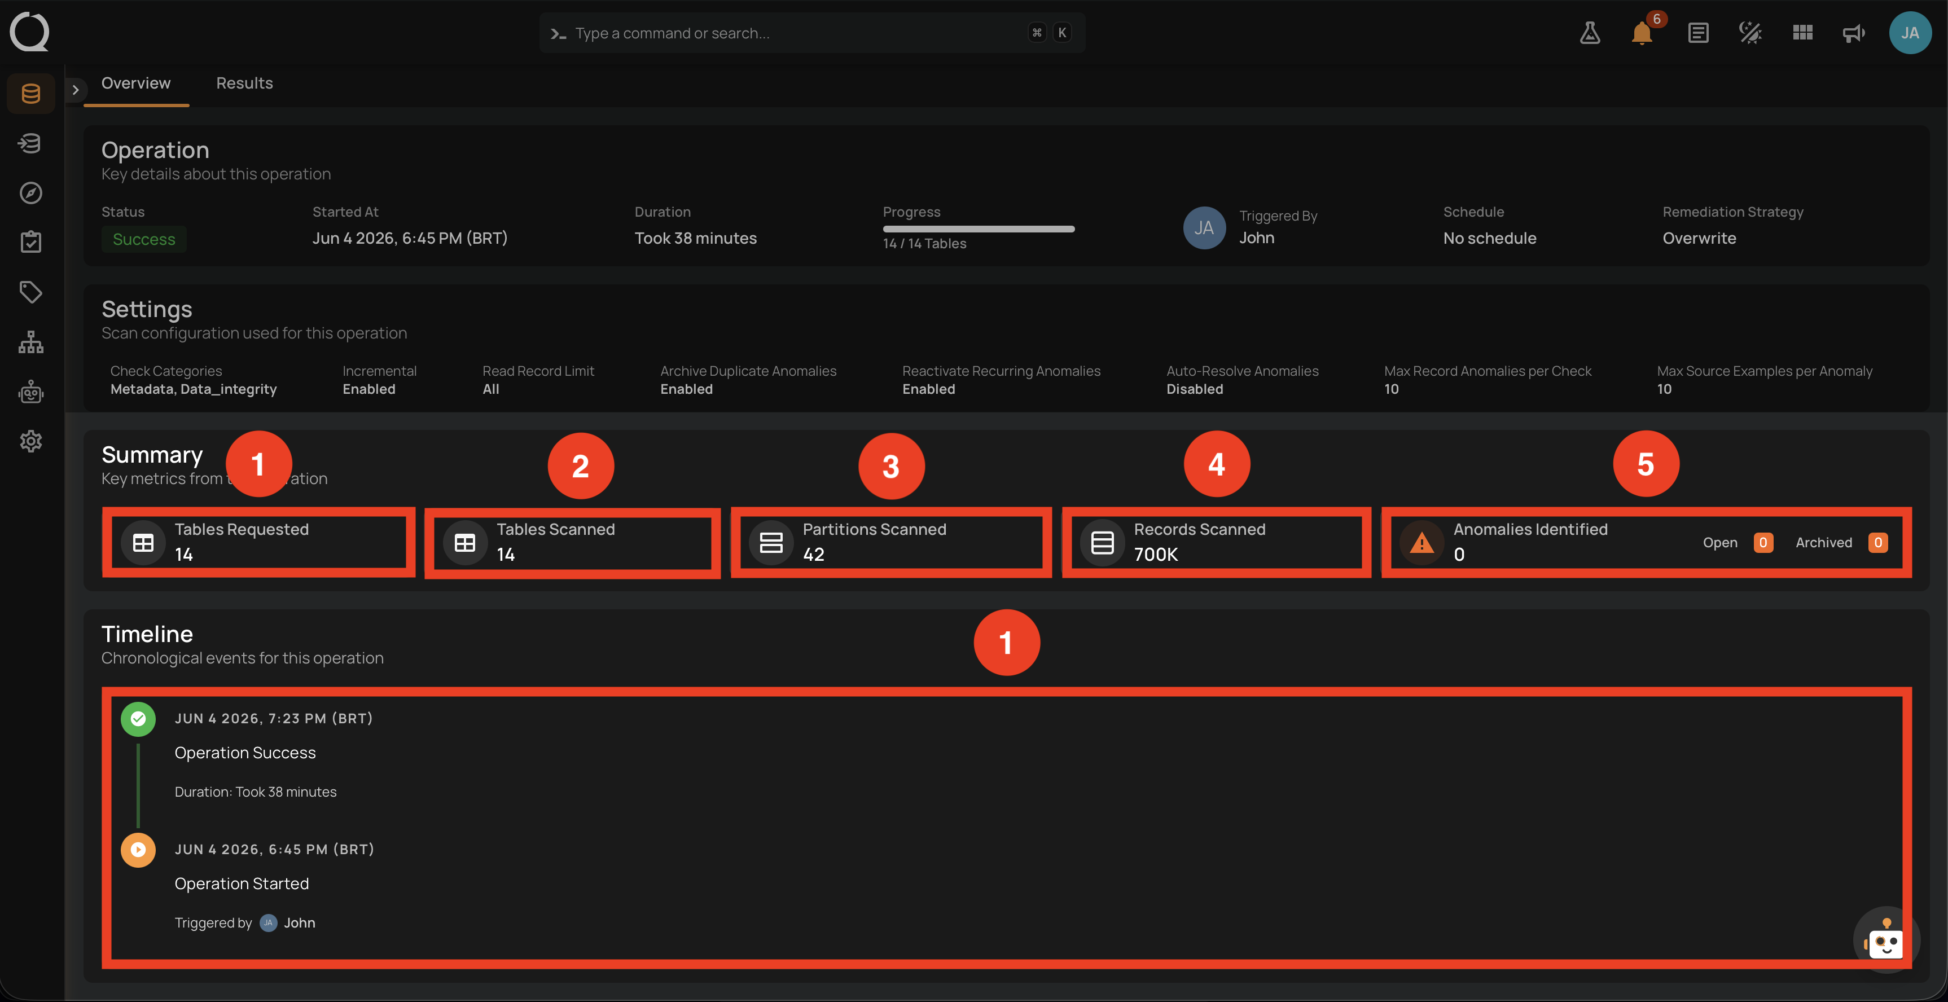Viewport: 1948px width, 1002px height.
Task: Click the 'Overwrite' remediation strategy value
Action: (1699, 238)
